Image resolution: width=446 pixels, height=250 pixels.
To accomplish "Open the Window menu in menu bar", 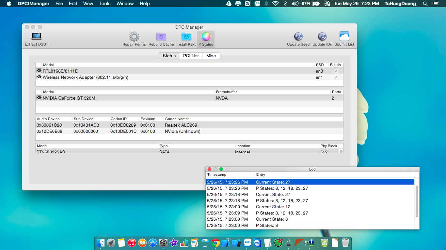I will click(x=125, y=4).
